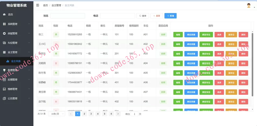Open the 10条/页 page size dropdown
Image resolution: width=257 pixels, height=126 pixels.
point(57,114)
